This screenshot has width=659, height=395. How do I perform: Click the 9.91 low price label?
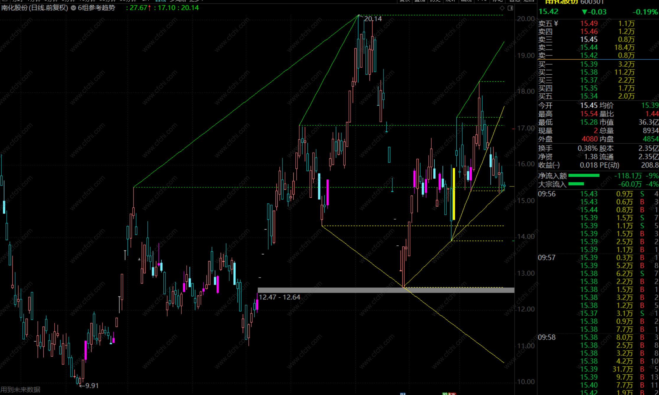pyautogui.click(x=92, y=386)
